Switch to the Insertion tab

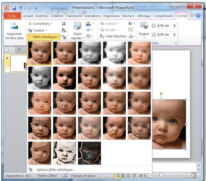[42, 16]
